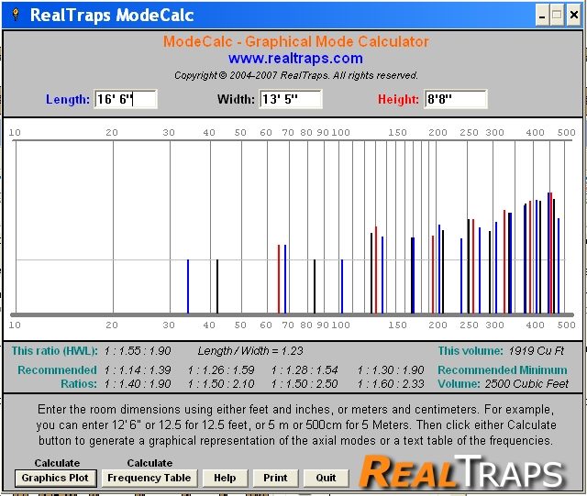Click the '150' label on top frequency axis
The height and width of the screenshot is (496, 587).
click(397, 133)
